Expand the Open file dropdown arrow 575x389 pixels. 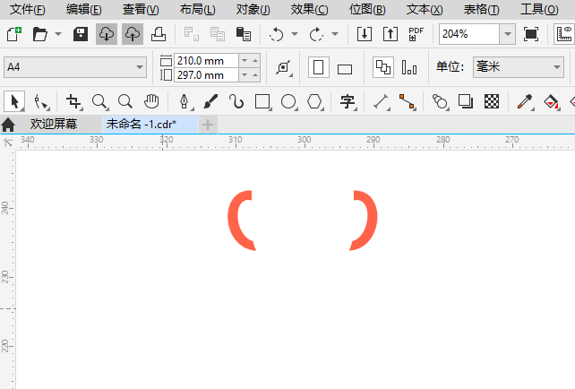point(58,34)
